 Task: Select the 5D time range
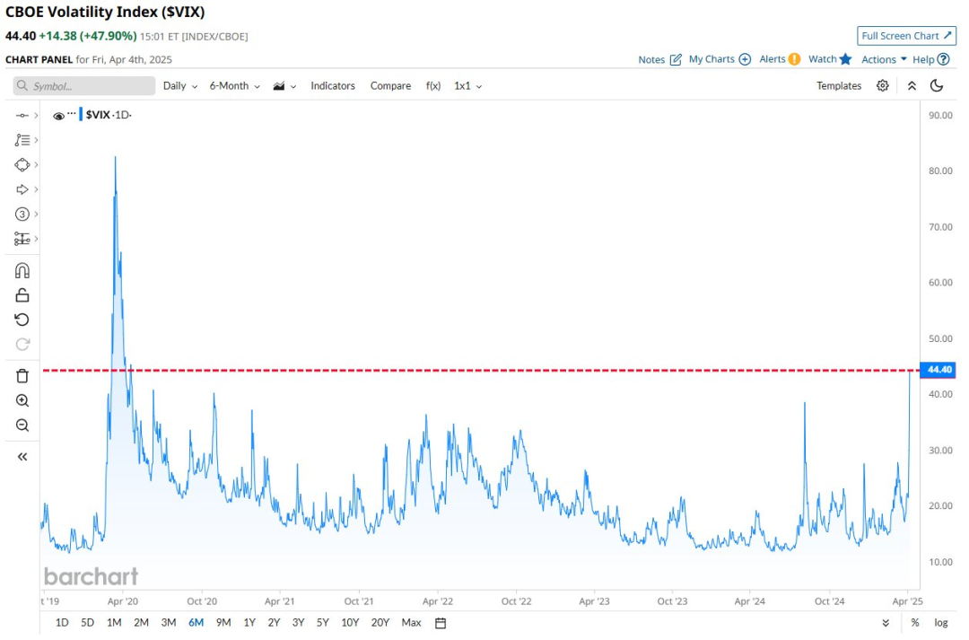[x=88, y=623]
